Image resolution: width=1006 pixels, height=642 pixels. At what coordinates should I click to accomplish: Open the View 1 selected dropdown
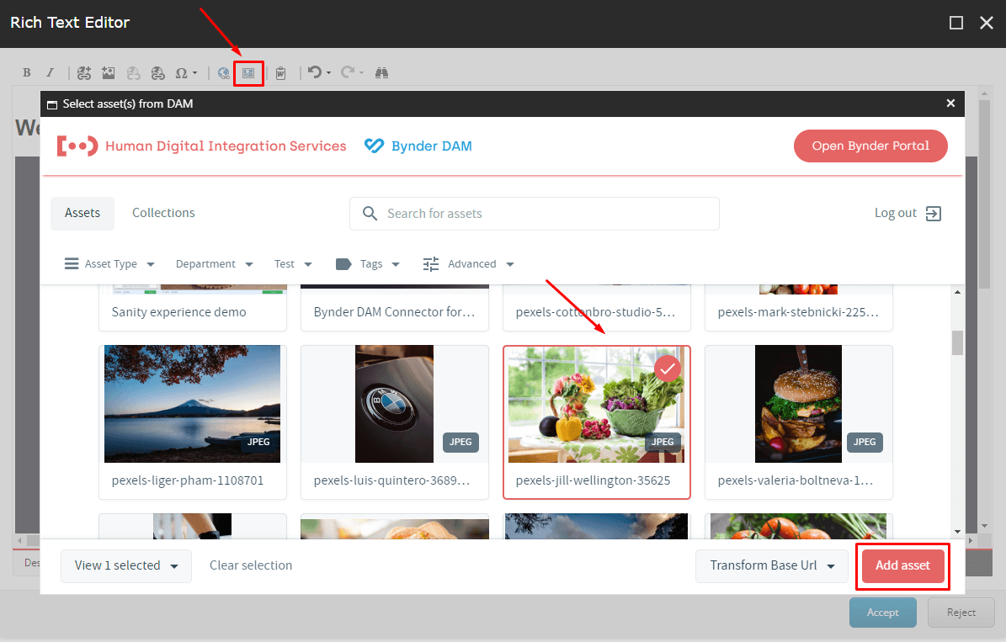point(126,565)
